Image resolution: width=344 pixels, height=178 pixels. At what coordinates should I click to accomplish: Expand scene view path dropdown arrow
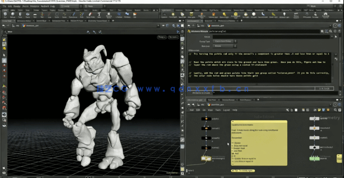(x=158, y=26)
